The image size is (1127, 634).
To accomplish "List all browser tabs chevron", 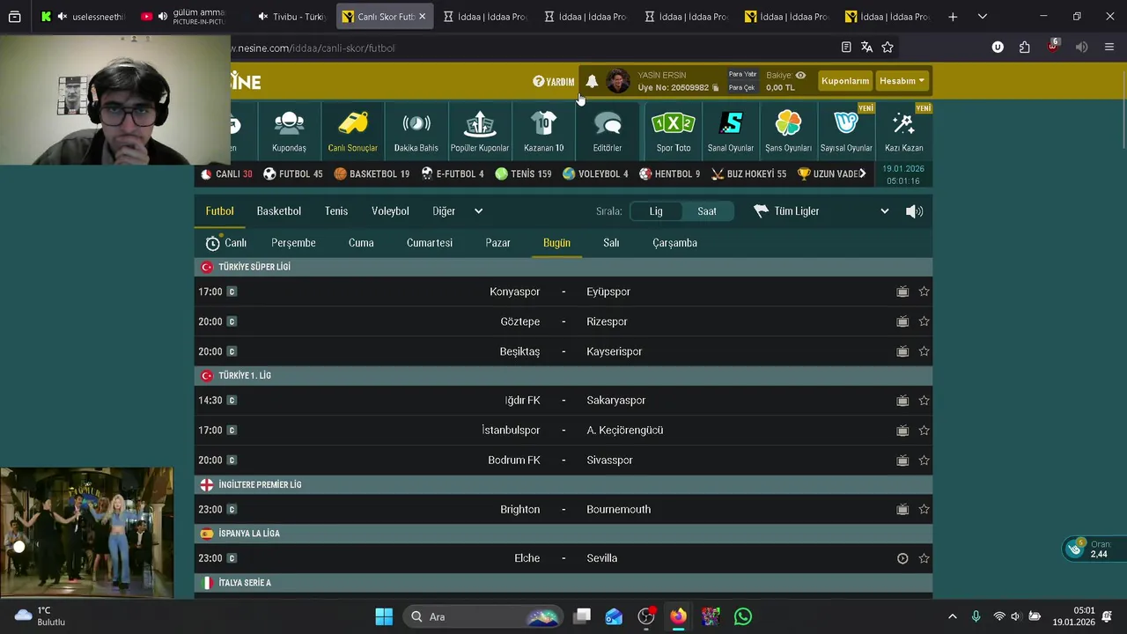I will (983, 17).
